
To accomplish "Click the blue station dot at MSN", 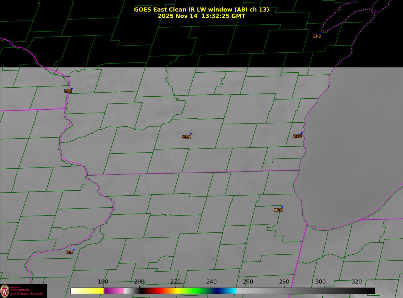I will click(x=191, y=134).
